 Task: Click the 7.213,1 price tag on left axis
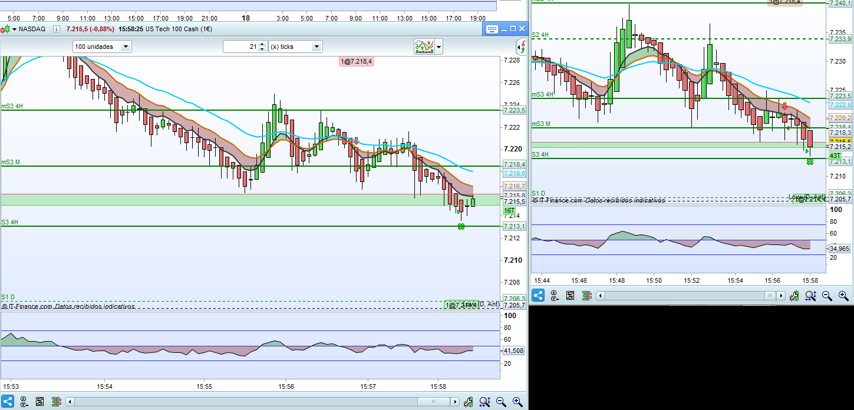coord(514,226)
